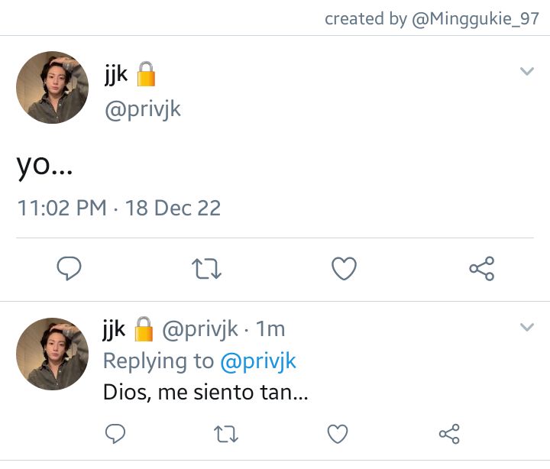
Task: Click the gray @privjk handle in reply header
Action: (x=200, y=329)
